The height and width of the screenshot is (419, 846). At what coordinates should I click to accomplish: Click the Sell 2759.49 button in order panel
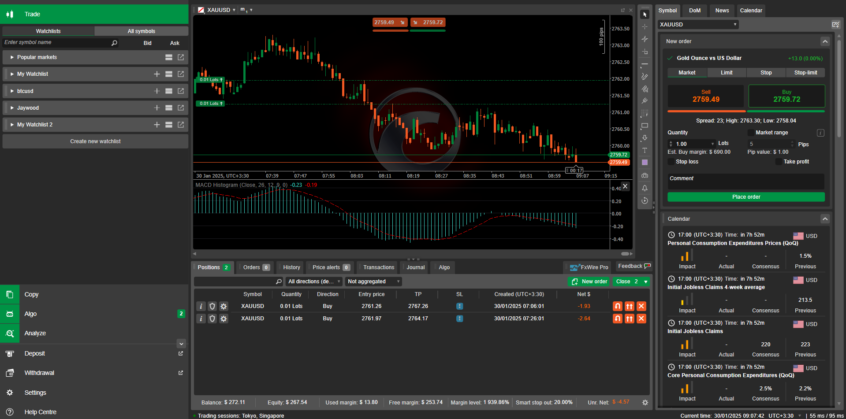pyautogui.click(x=706, y=96)
